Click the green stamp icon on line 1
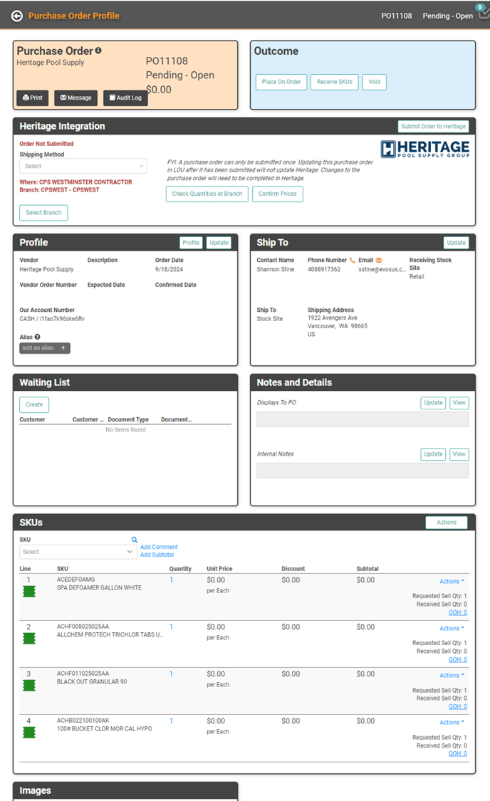Viewport: 490px width, 801px height. (28, 592)
